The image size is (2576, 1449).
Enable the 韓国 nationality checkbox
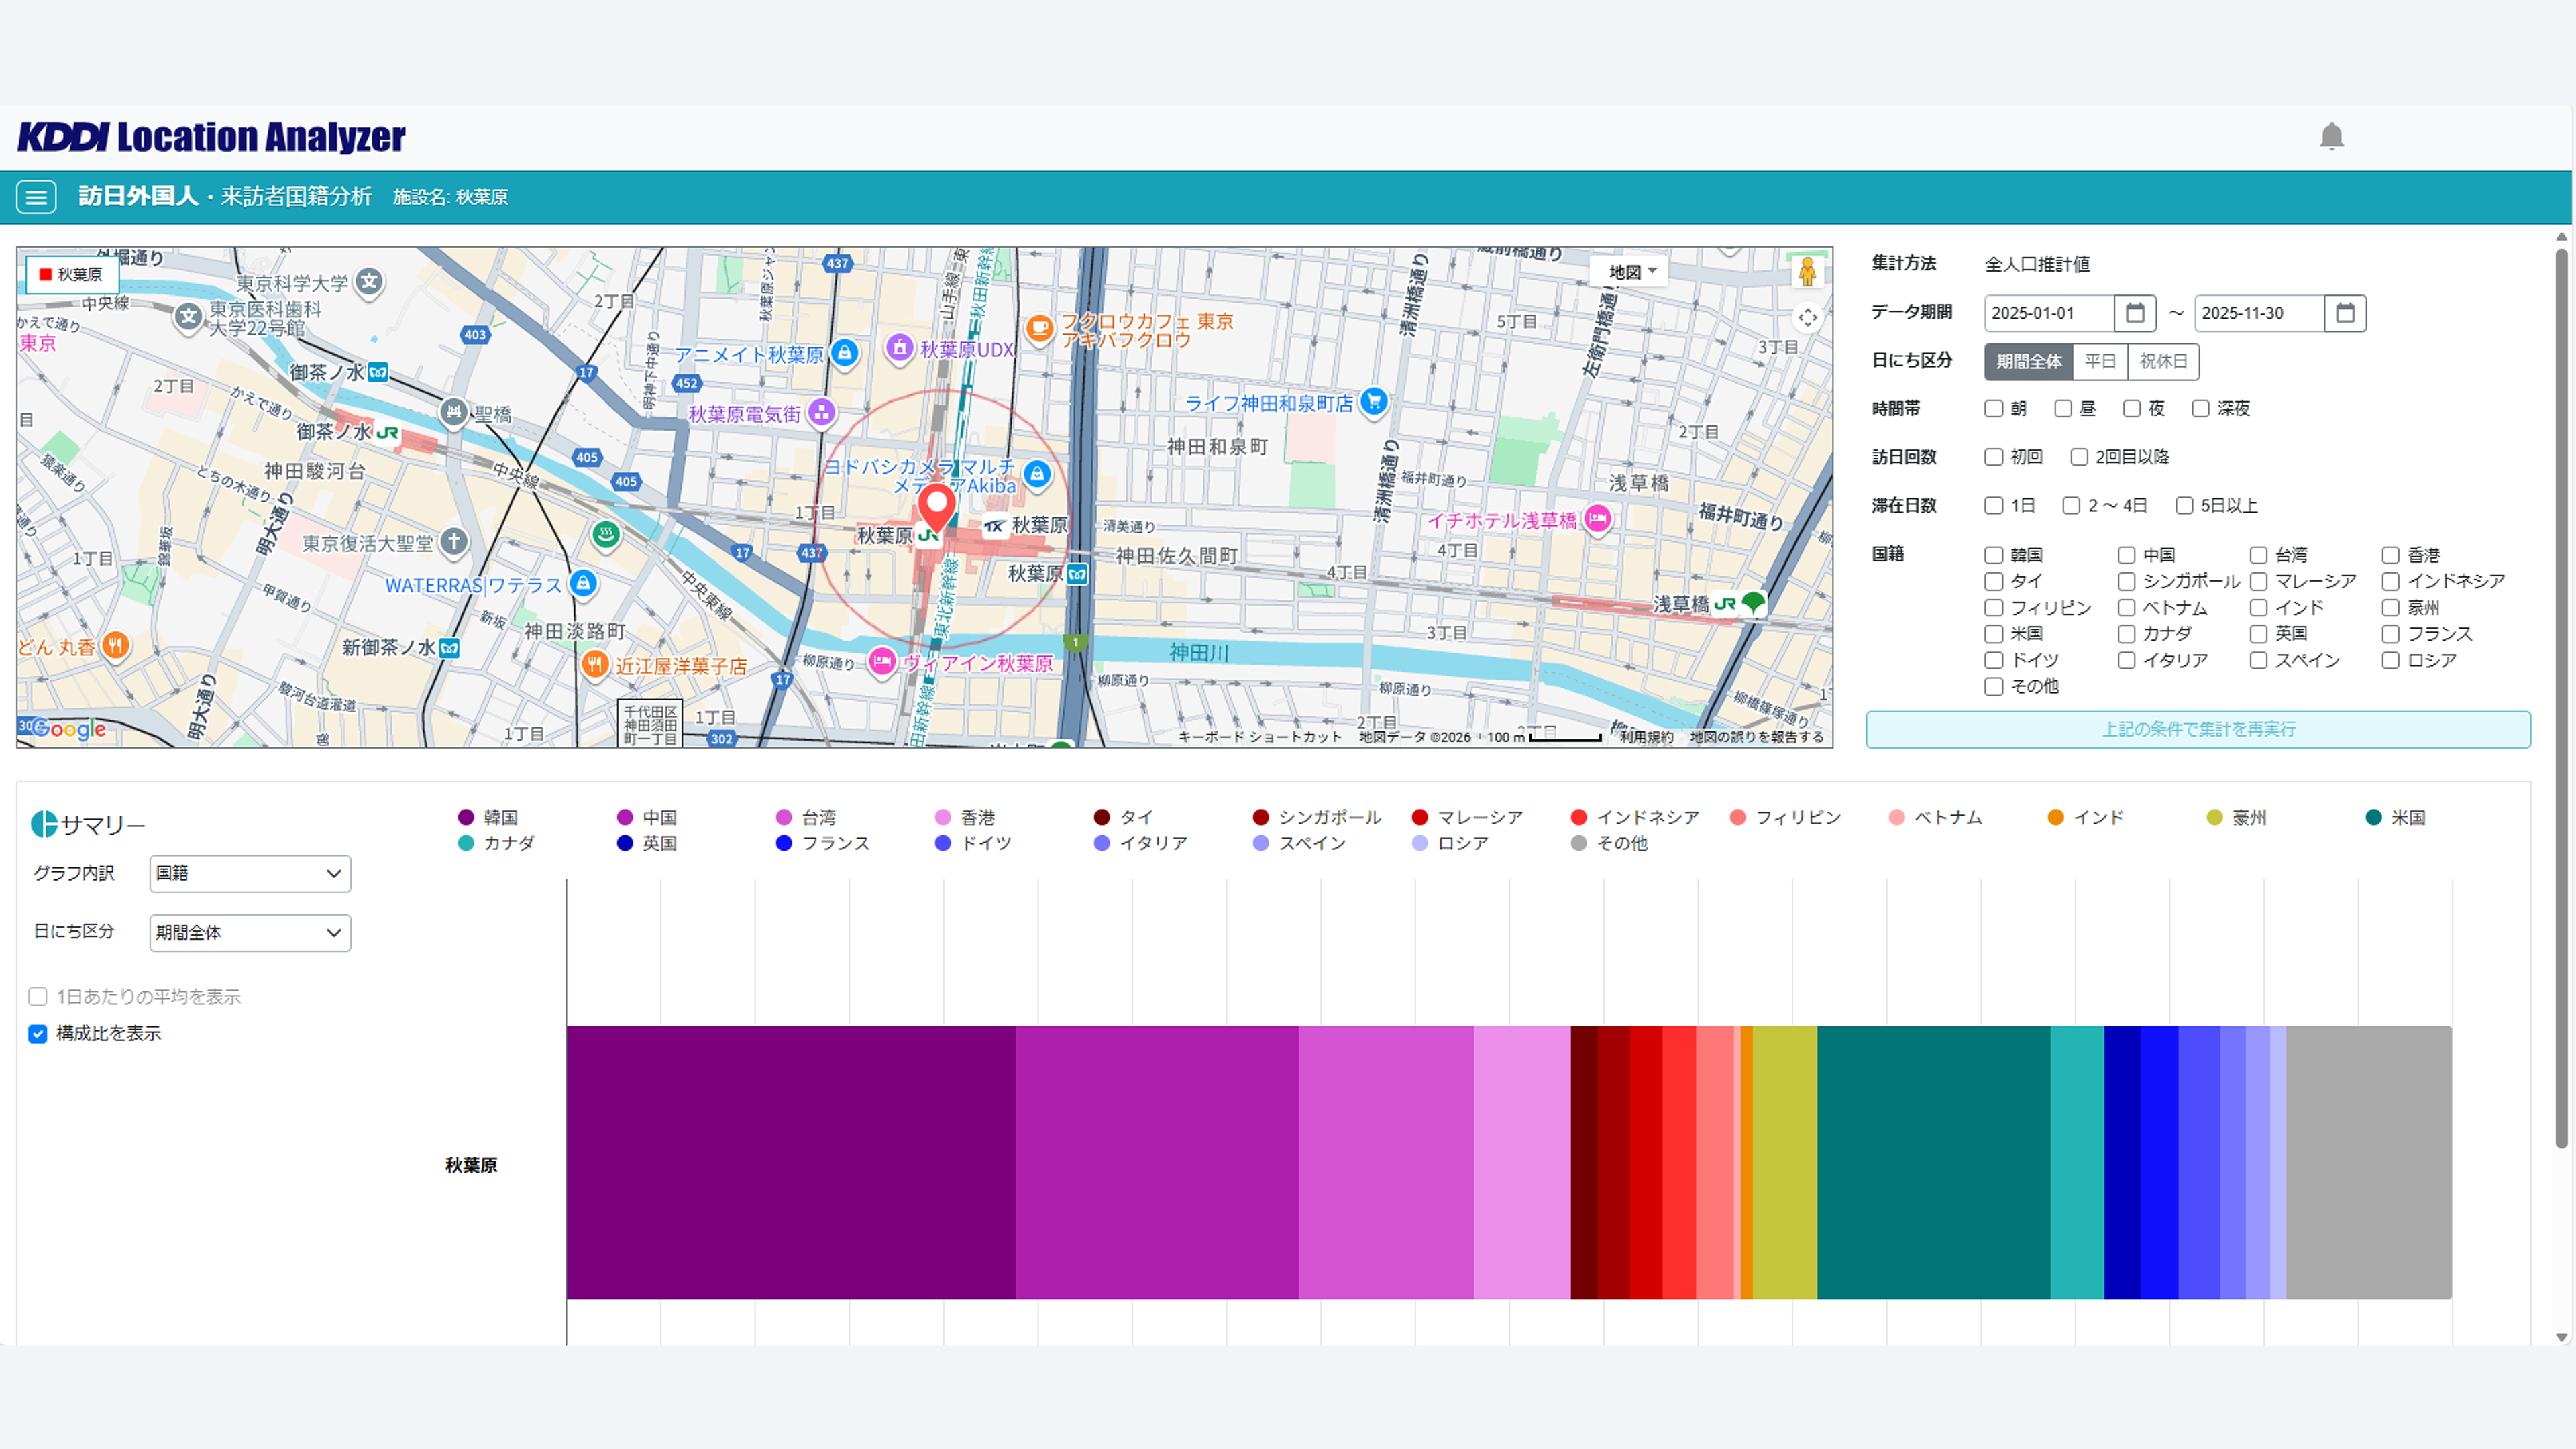[x=1993, y=555]
